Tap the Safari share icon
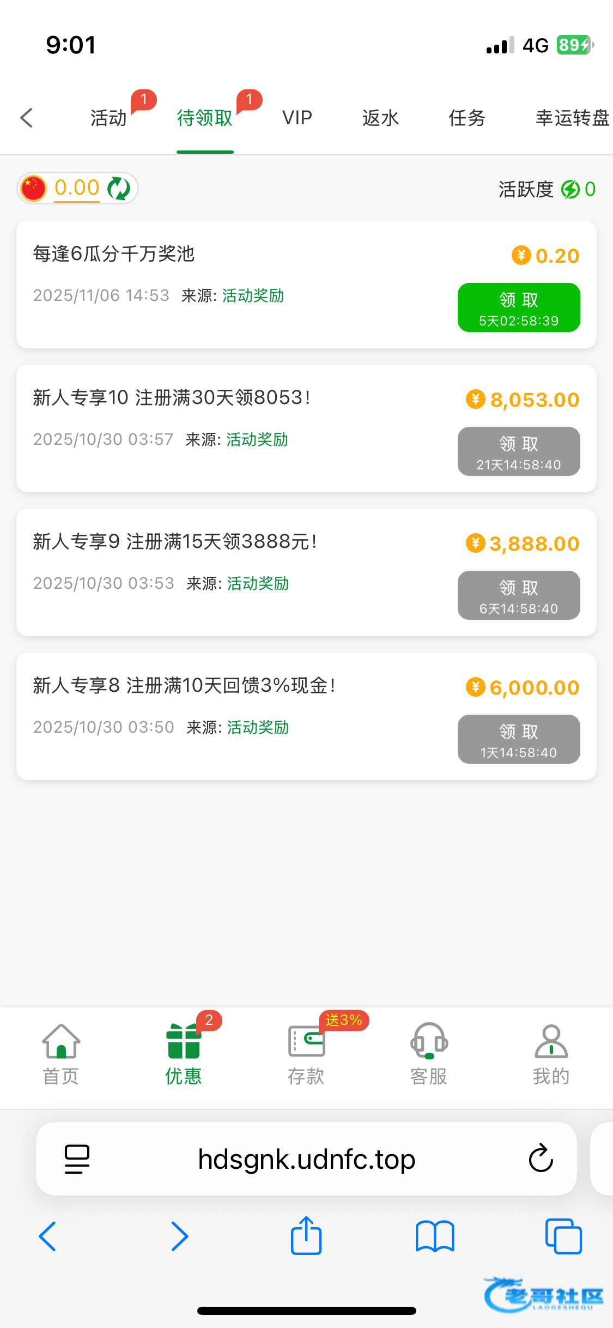This screenshot has height=1328, width=613. 306,1236
